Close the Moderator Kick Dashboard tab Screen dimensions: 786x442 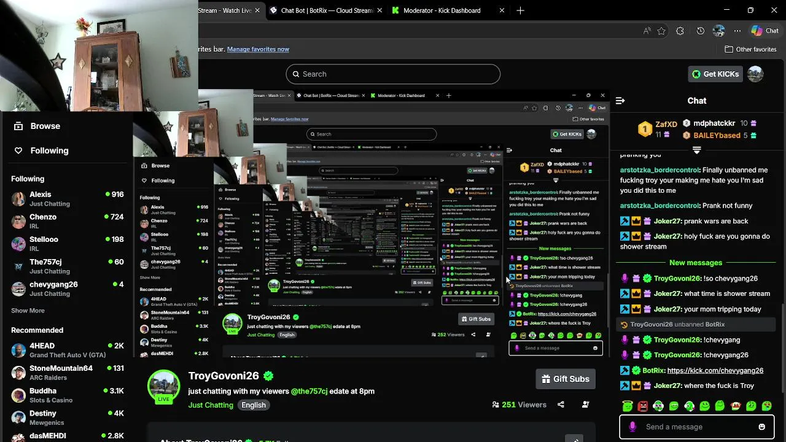(502, 10)
